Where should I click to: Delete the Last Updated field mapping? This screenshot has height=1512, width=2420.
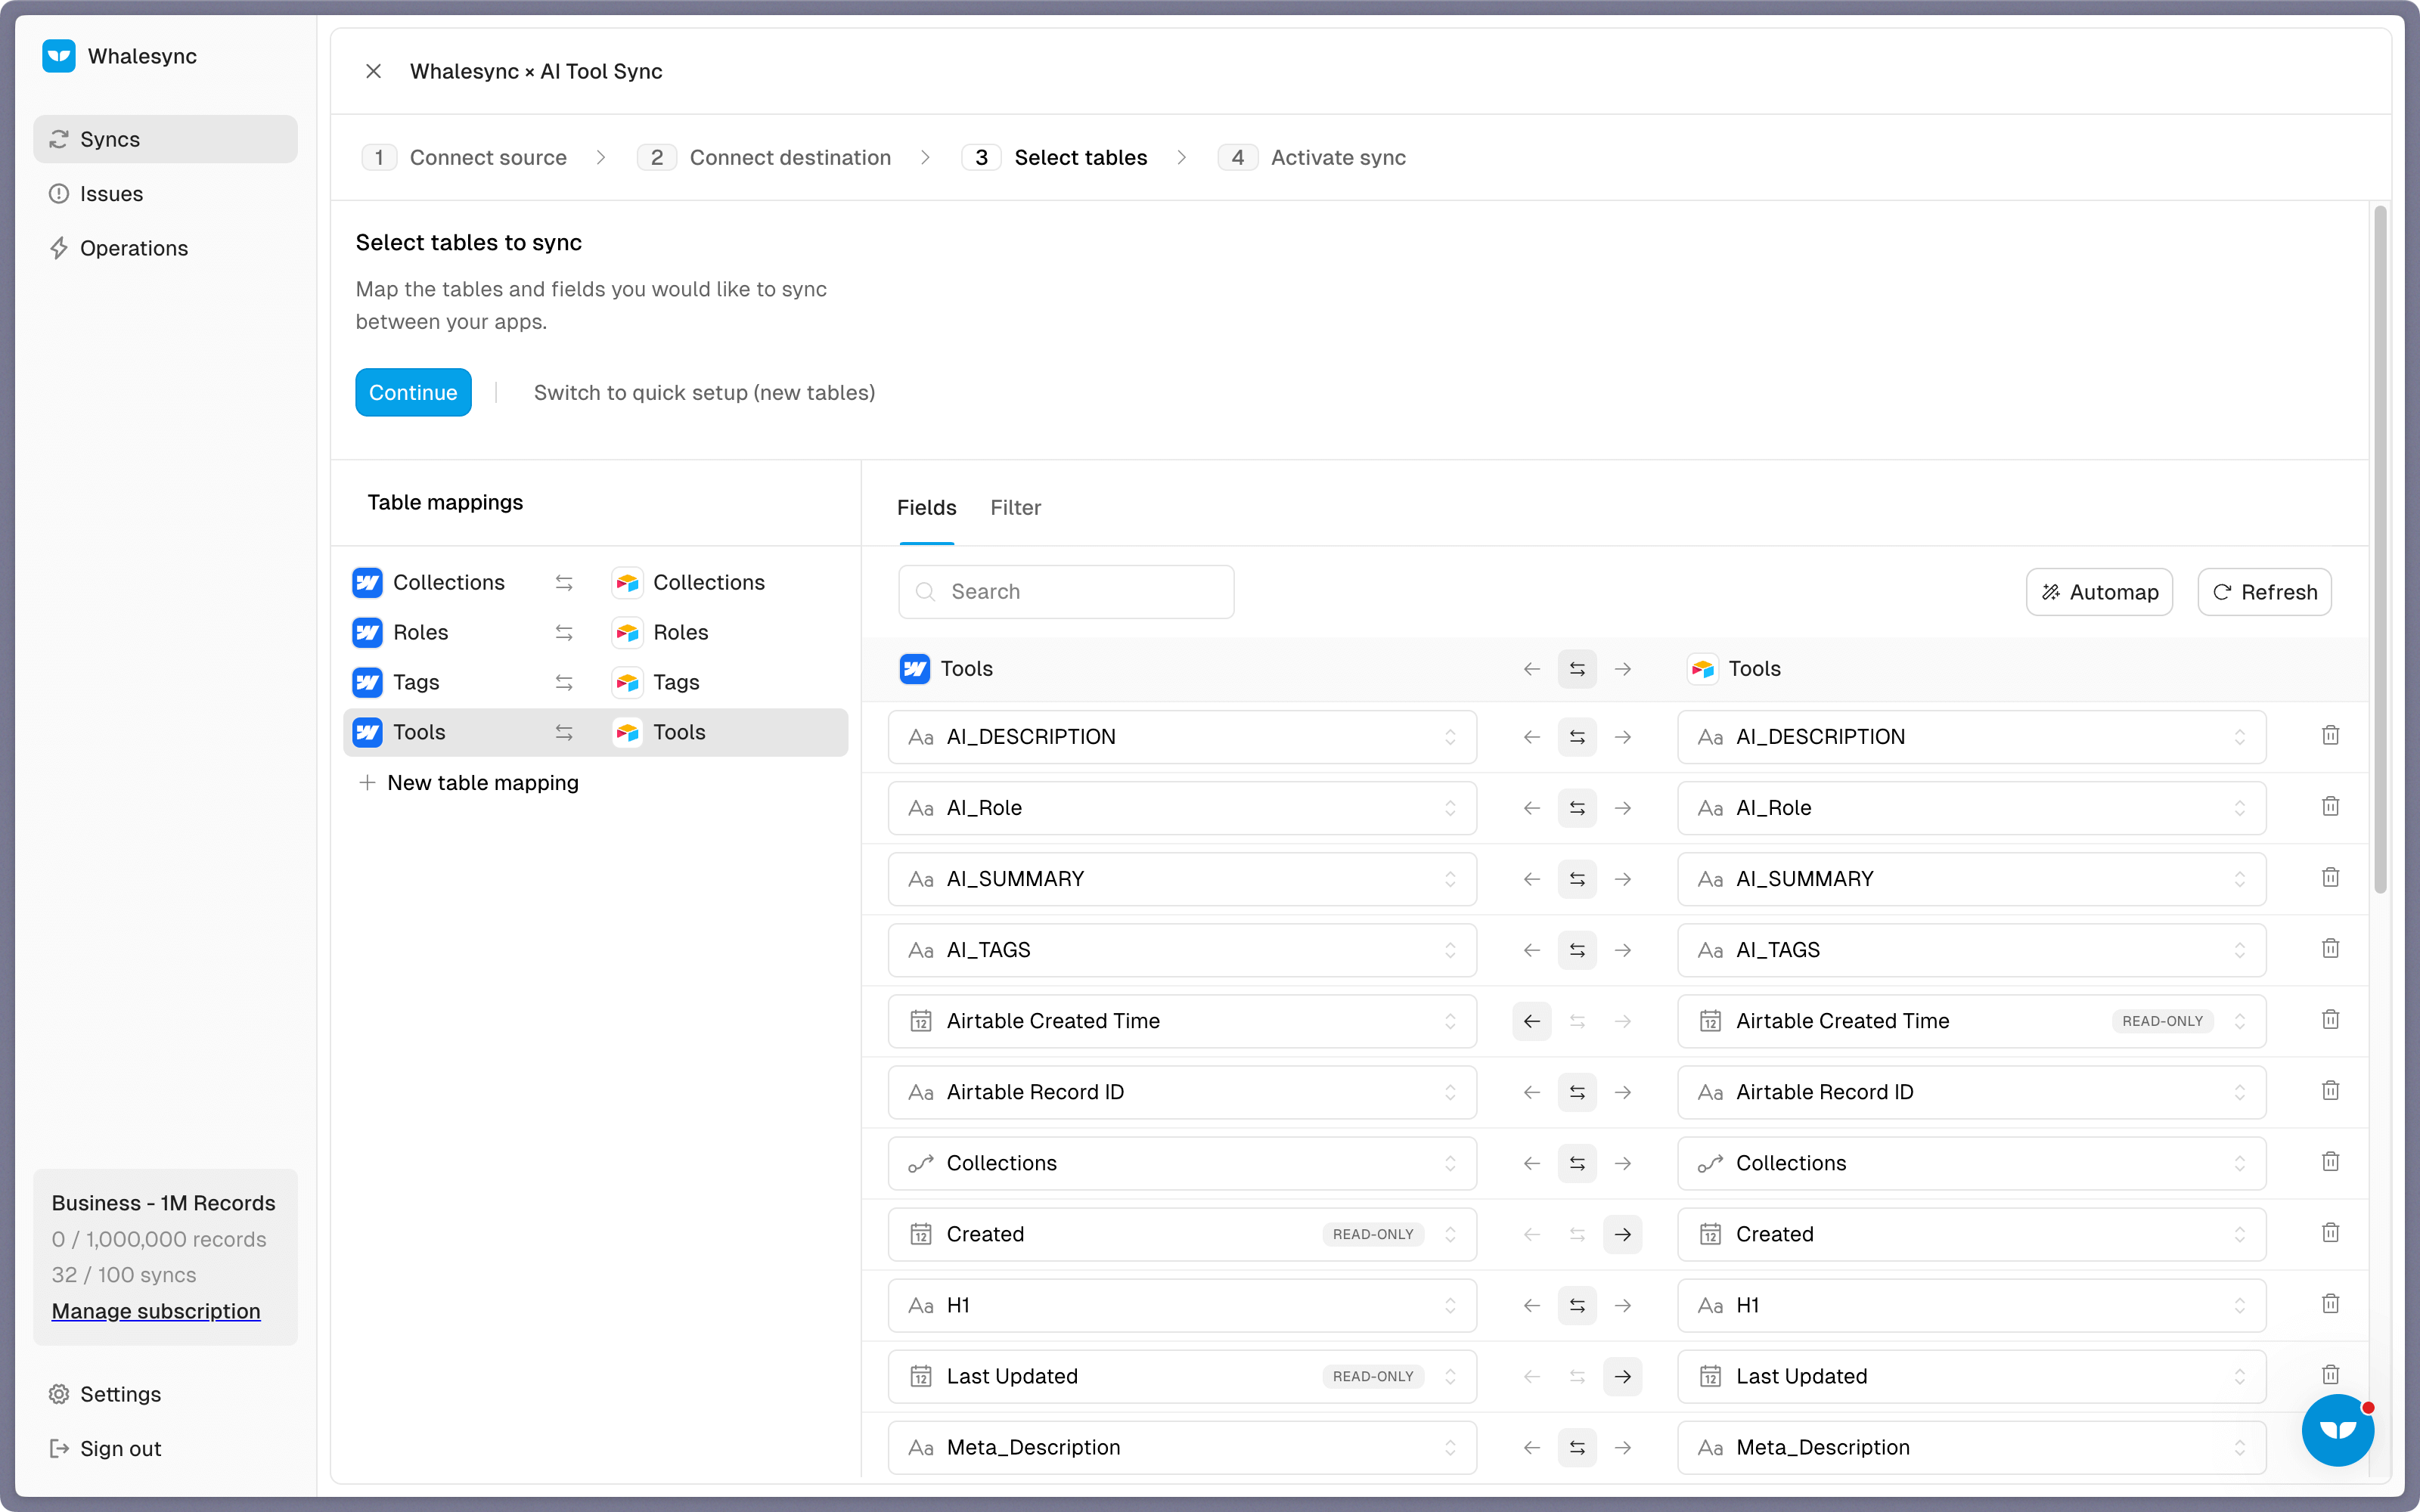click(2330, 1375)
